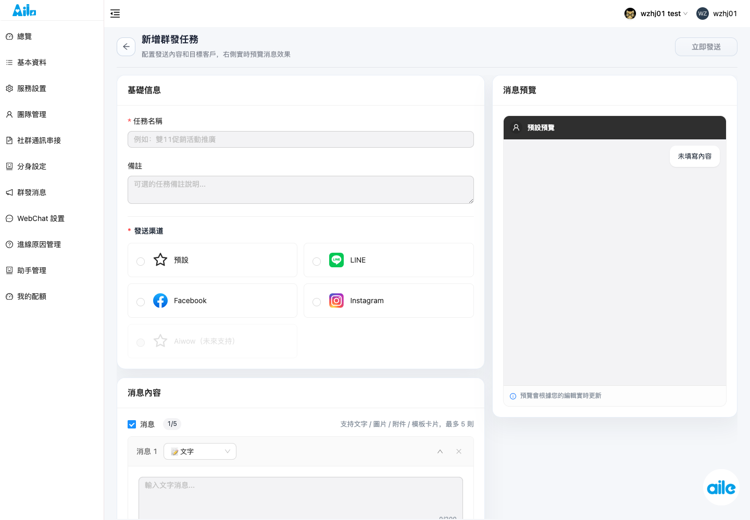
Task: Uncheck the 消息 checkbox
Action: [132, 424]
